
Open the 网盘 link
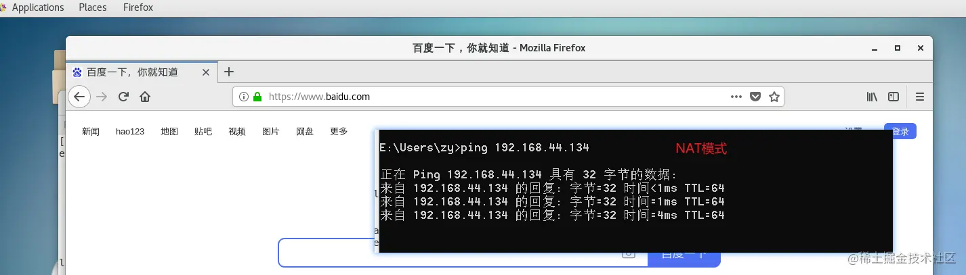point(305,132)
